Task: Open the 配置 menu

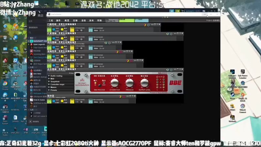Action: click(x=67, y=21)
